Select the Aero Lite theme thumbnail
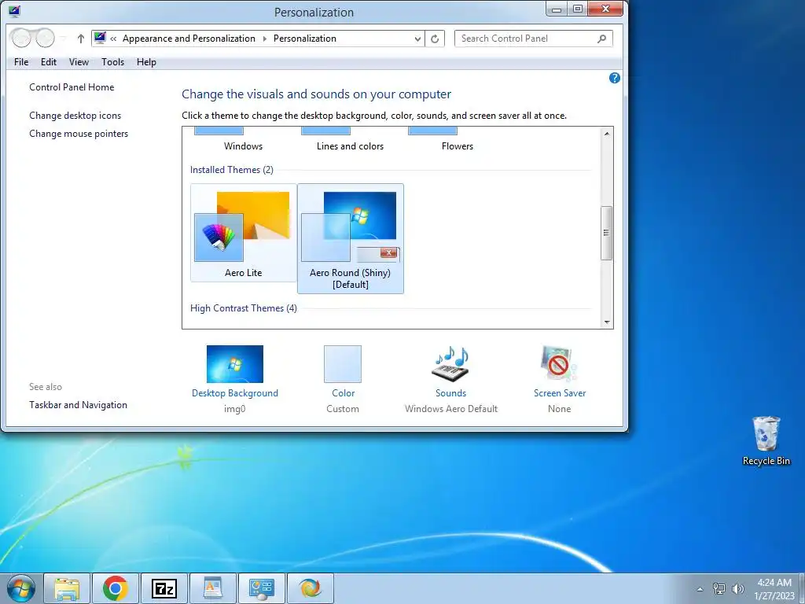The image size is (805, 604). point(244,233)
